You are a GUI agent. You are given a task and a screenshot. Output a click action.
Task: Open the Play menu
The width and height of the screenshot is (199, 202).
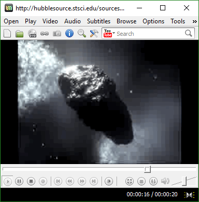(31, 21)
